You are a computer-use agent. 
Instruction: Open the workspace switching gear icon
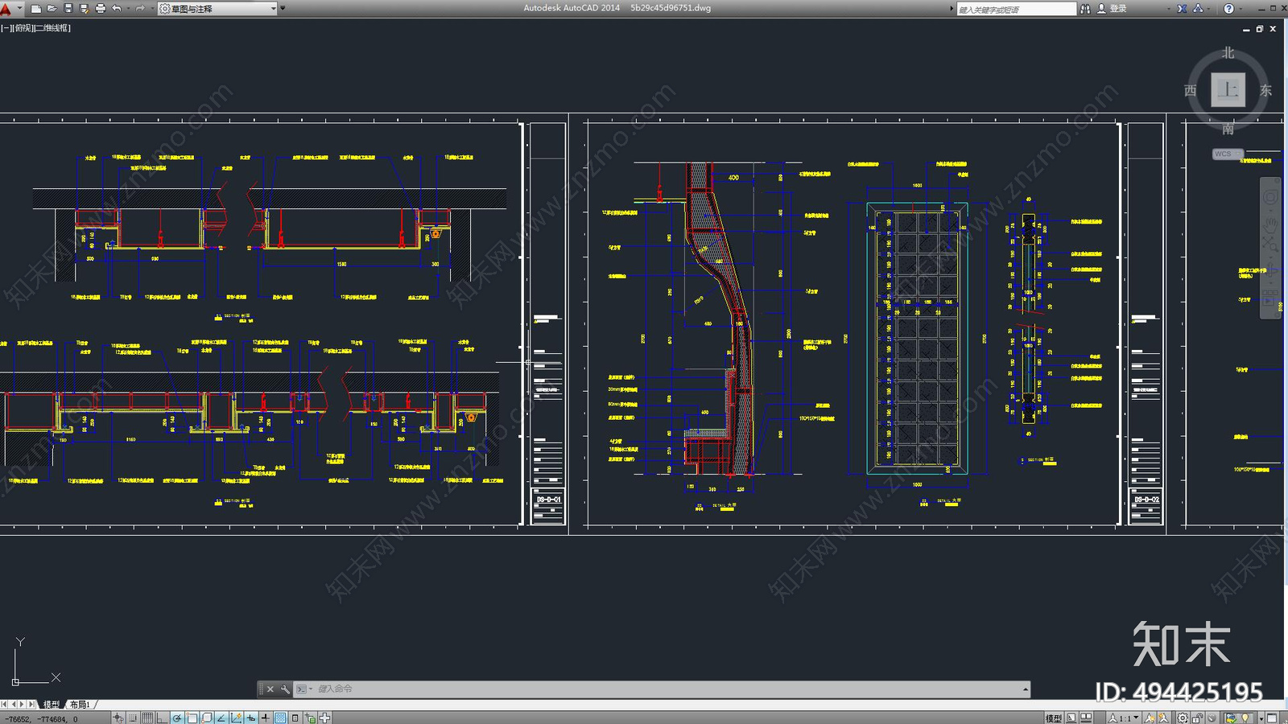click(1182, 718)
